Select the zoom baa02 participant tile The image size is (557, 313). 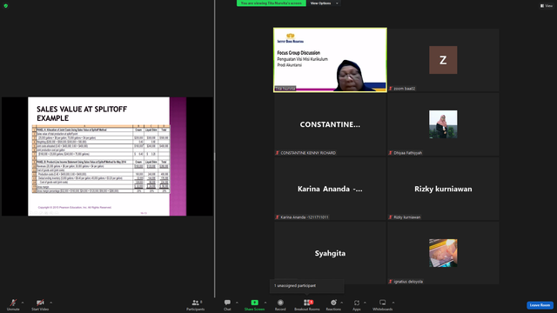(x=443, y=60)
